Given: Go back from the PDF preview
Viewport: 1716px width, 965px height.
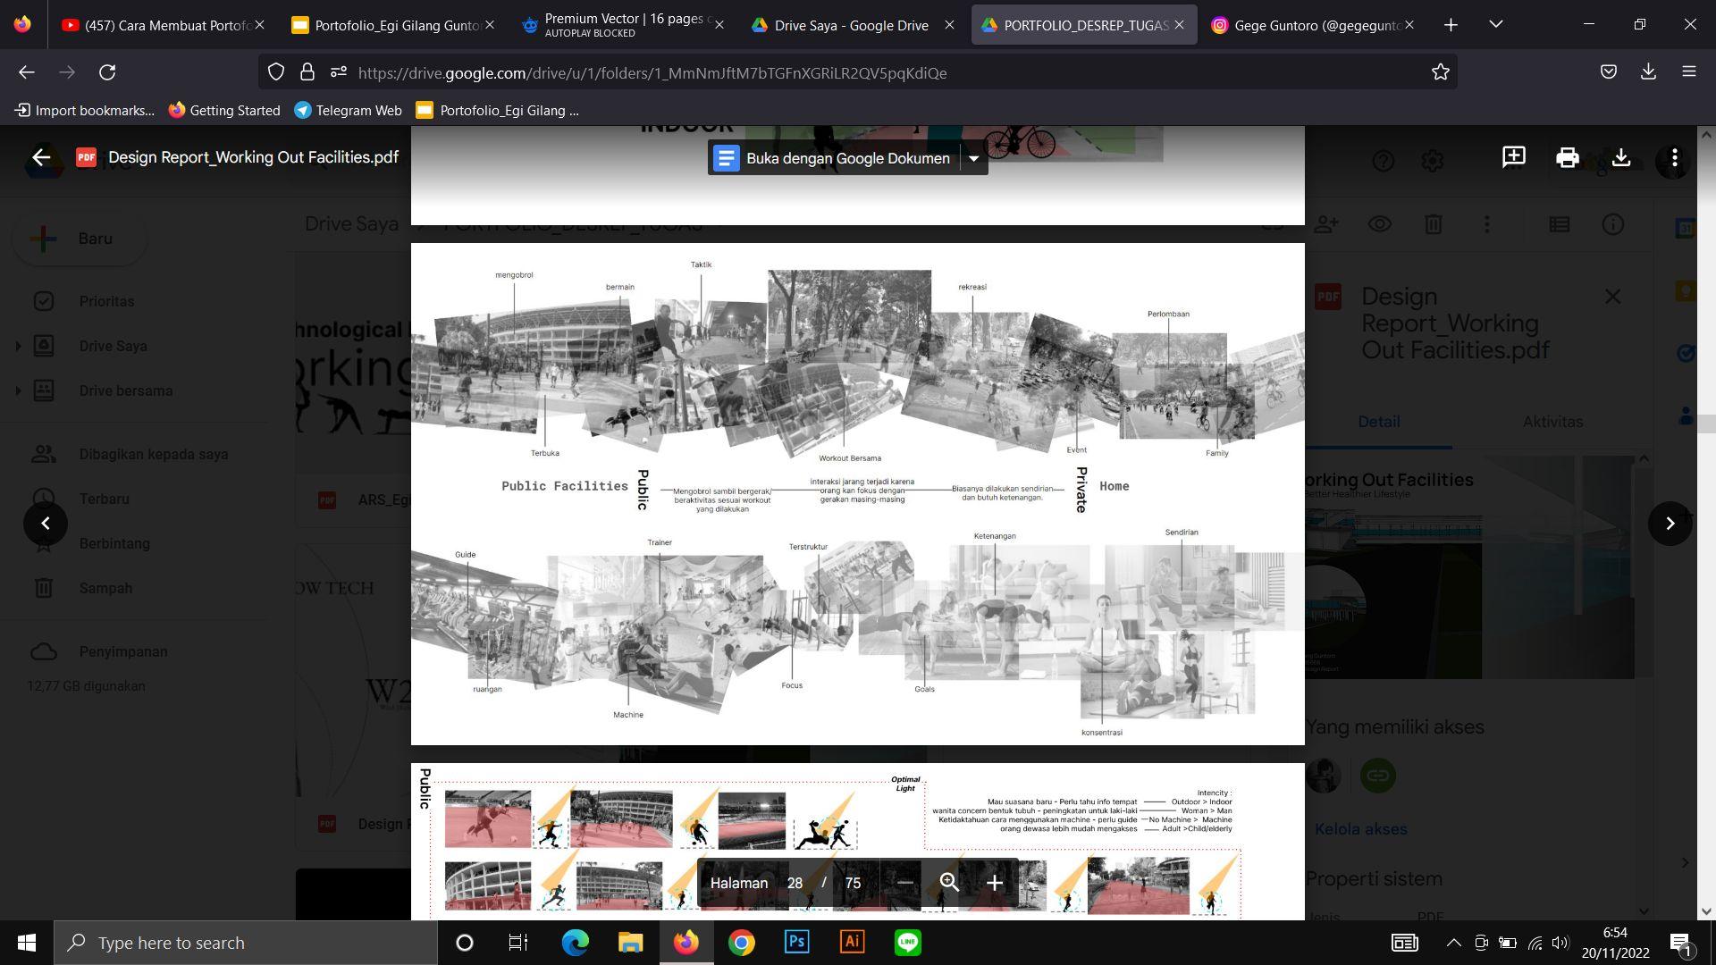Looking at the screenshot, I should click(x=41, y=158).
